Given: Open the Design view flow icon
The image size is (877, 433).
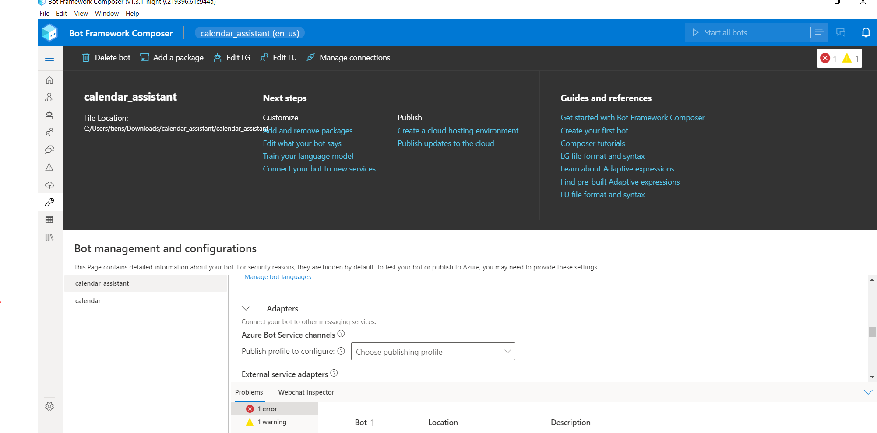Looking at the screenshot, I should click(49, 97).
